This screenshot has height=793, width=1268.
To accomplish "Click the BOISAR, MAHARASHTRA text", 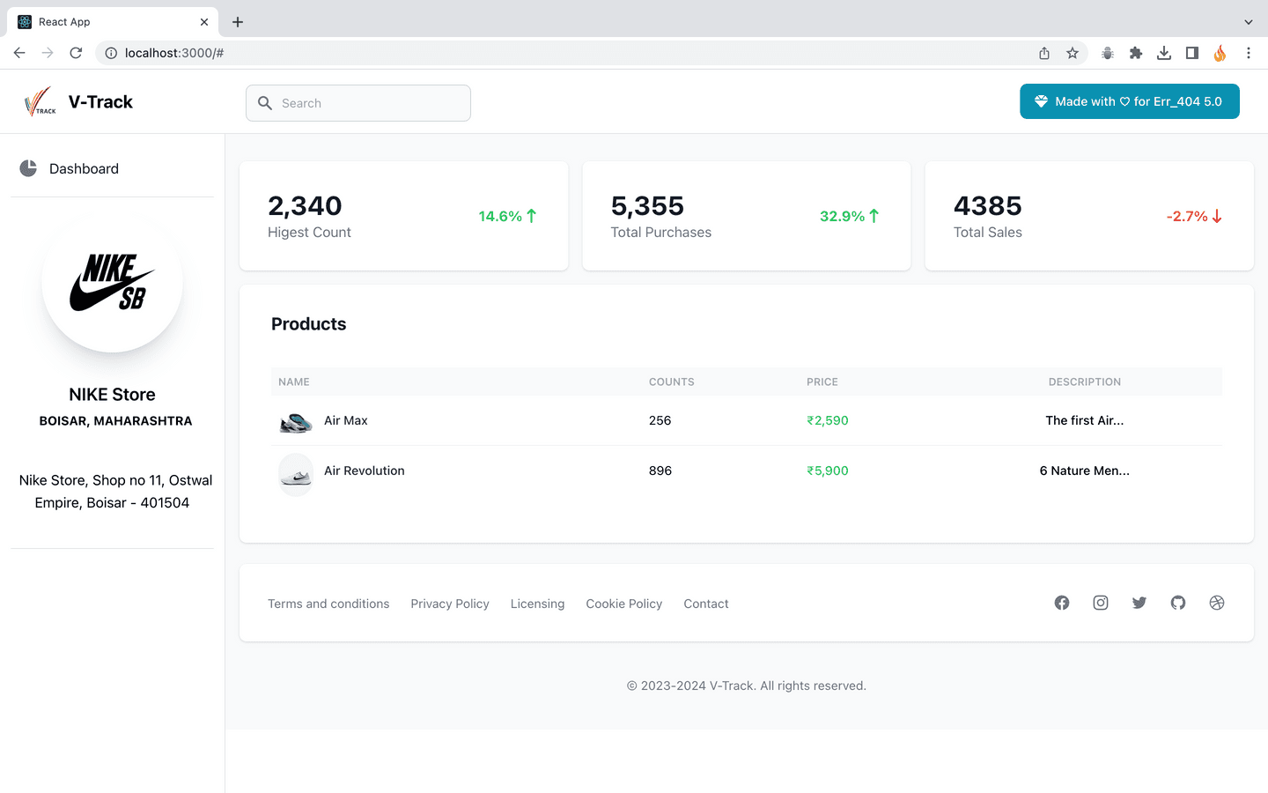I will [115, 421].
